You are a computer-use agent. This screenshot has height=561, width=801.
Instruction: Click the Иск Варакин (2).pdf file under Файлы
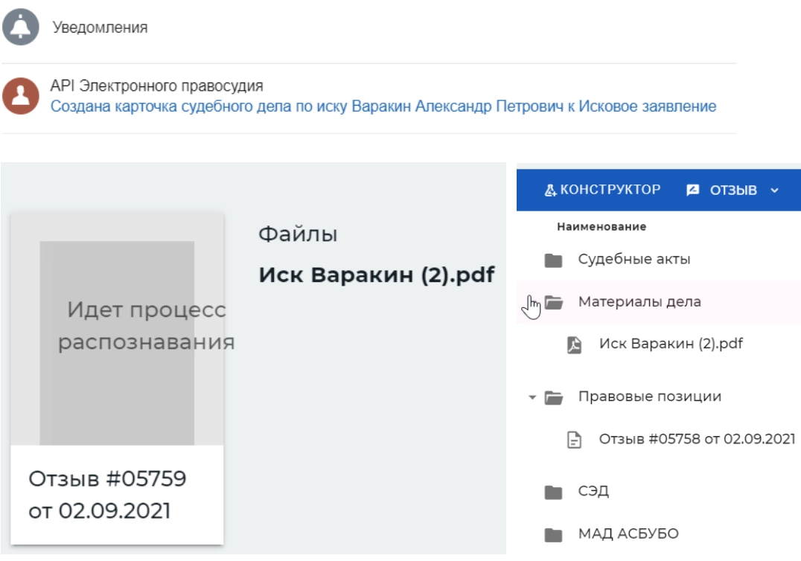[x=377, y=275]
